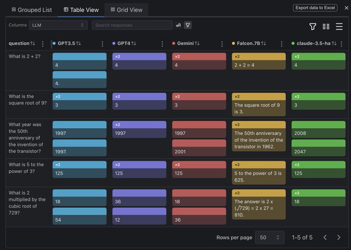The width and height of the screenshot is (351, 250).
Task: Open question column options menu
Action: click(42, 44)
